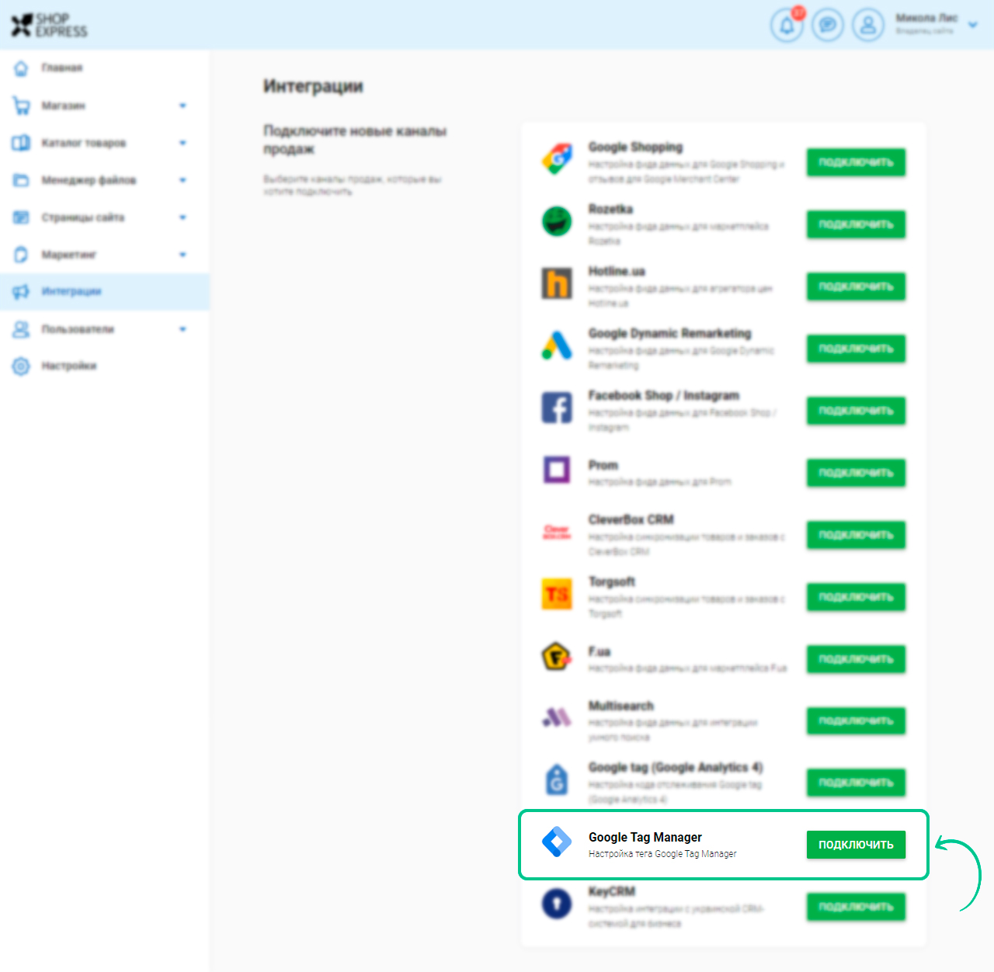The image size is (994, 972).
Task: Click the Google Tag Manager logo icon
Action: click(x=557, y=842)
